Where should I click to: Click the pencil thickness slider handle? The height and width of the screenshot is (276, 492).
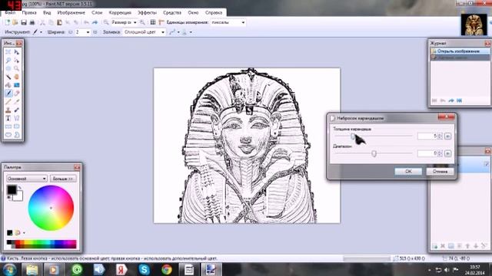coord(353,136)
